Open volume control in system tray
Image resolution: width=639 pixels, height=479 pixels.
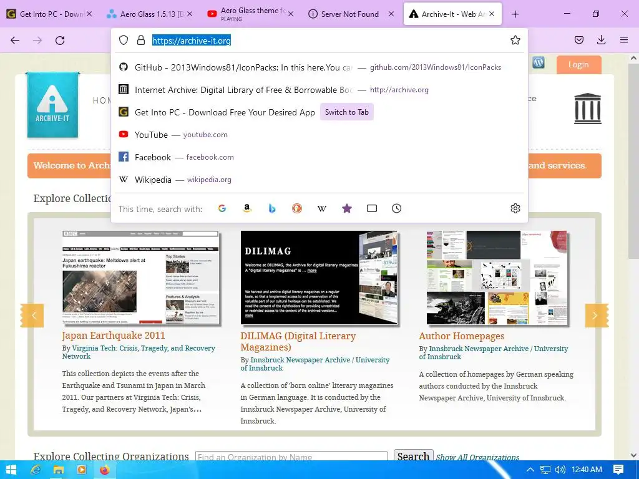[561, 470]
